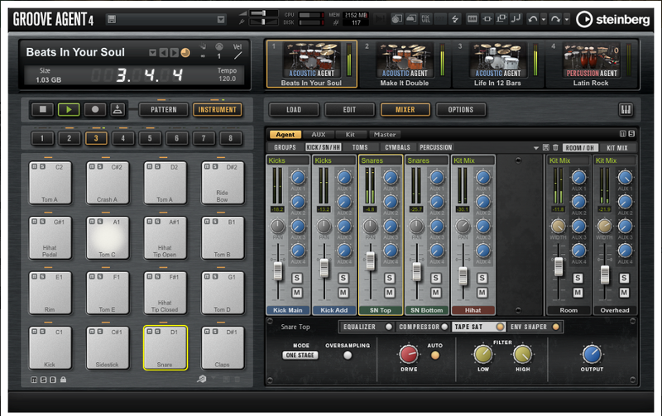
Task: Solo the Kick Main channel
Action: click(x=297, y=278)
